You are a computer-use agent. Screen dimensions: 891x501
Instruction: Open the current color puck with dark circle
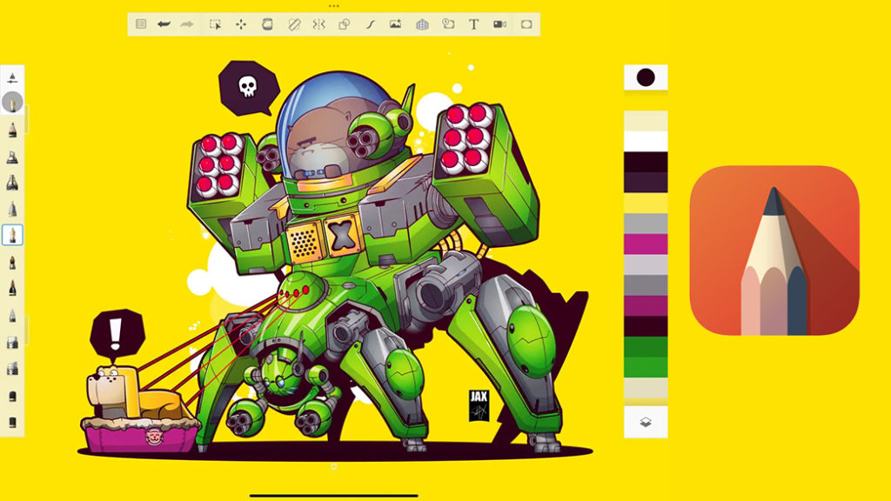pyautogui.click(x=646, y=77)
